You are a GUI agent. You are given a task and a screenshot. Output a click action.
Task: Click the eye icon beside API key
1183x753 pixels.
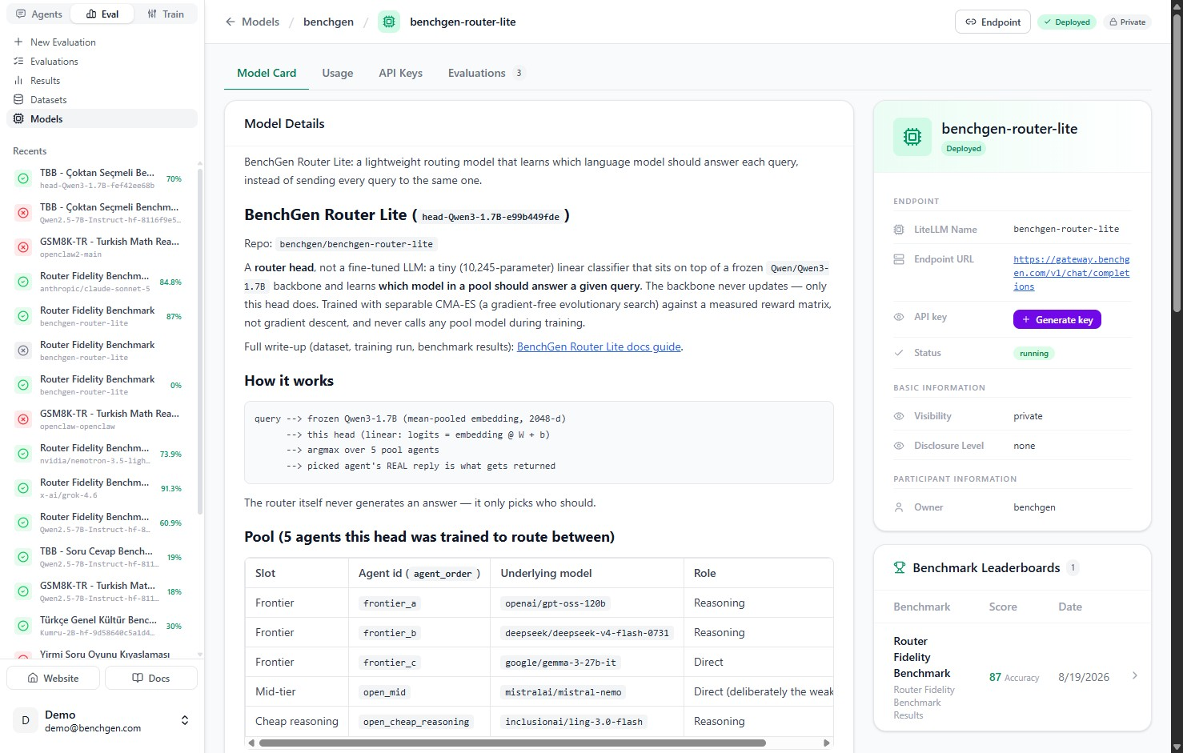point(899,317)
